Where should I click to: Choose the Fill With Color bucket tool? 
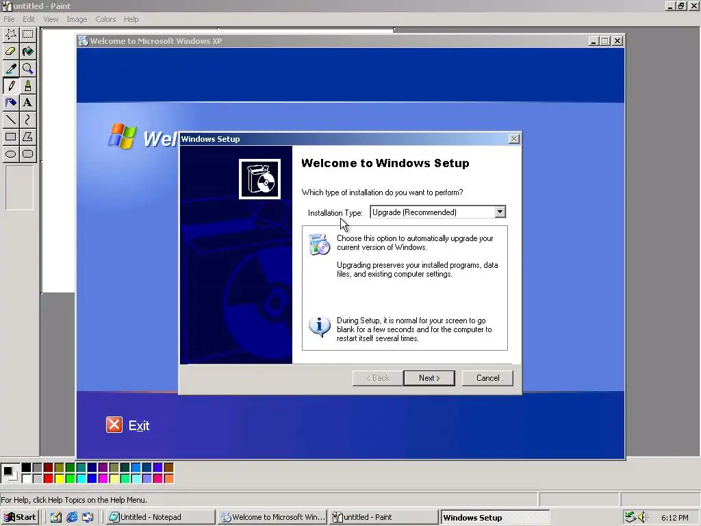27,51
